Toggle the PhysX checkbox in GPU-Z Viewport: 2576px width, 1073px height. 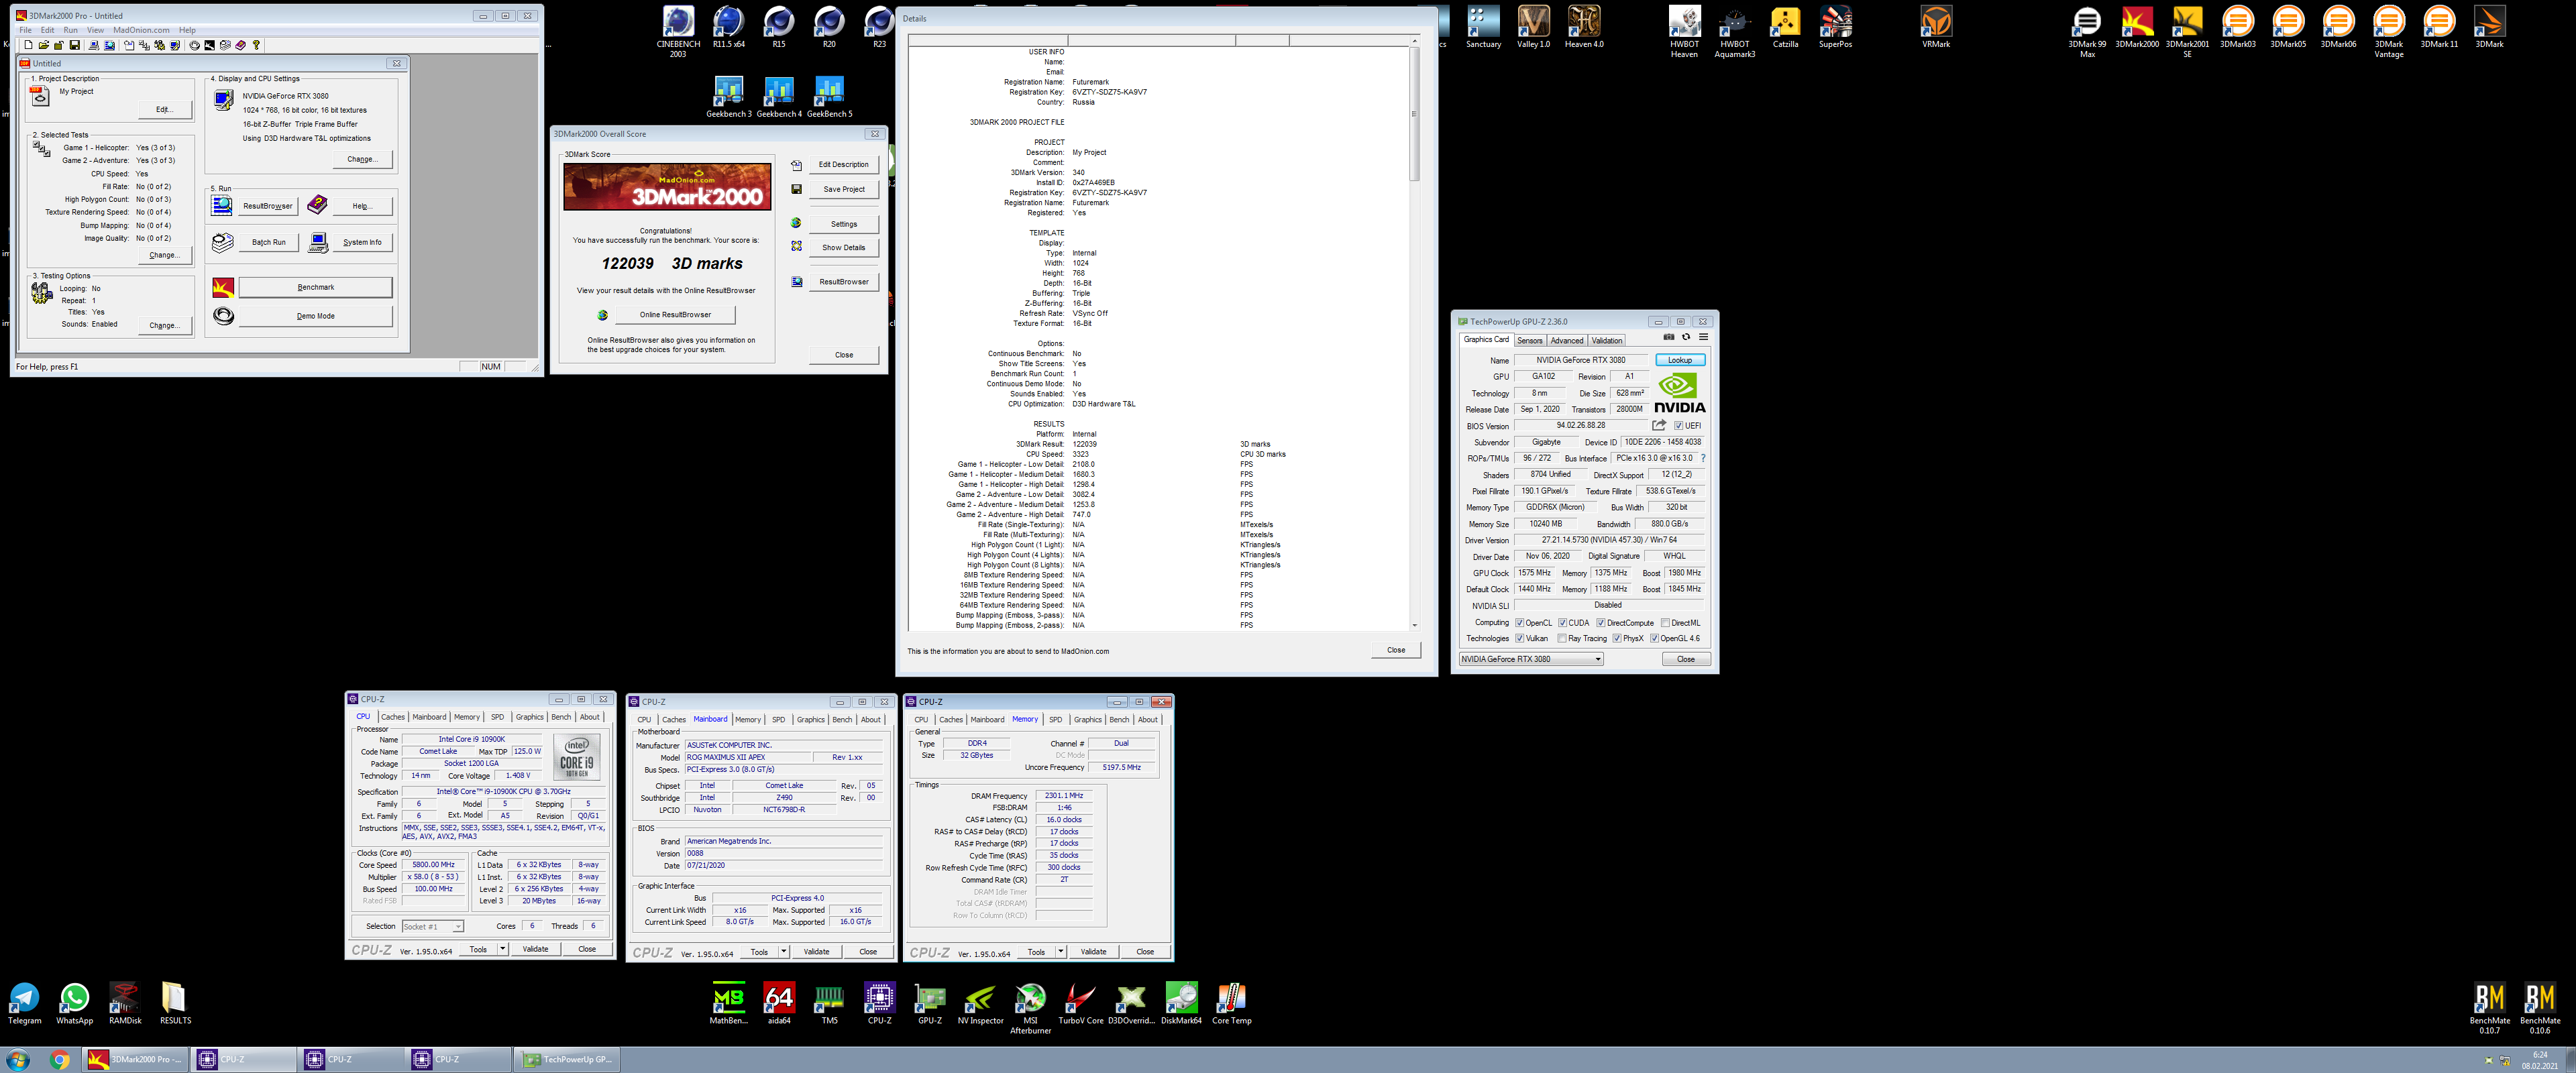click(x=1617, y=638)
